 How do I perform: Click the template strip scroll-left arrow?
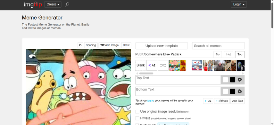click(x=137, y=74)
